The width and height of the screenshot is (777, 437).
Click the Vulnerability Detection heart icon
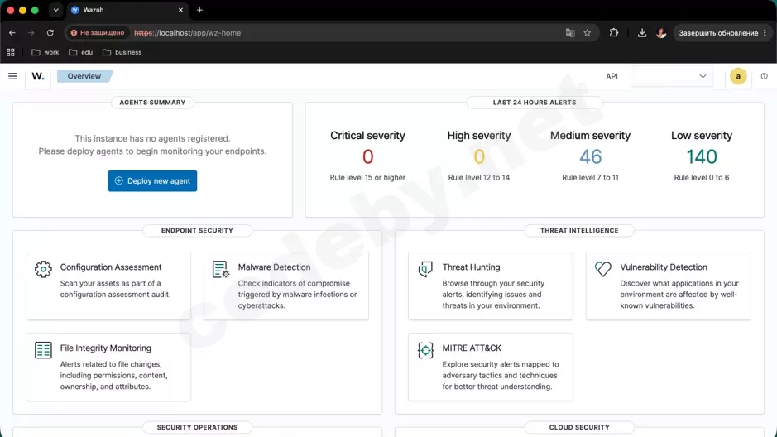[x=602, y=269]
